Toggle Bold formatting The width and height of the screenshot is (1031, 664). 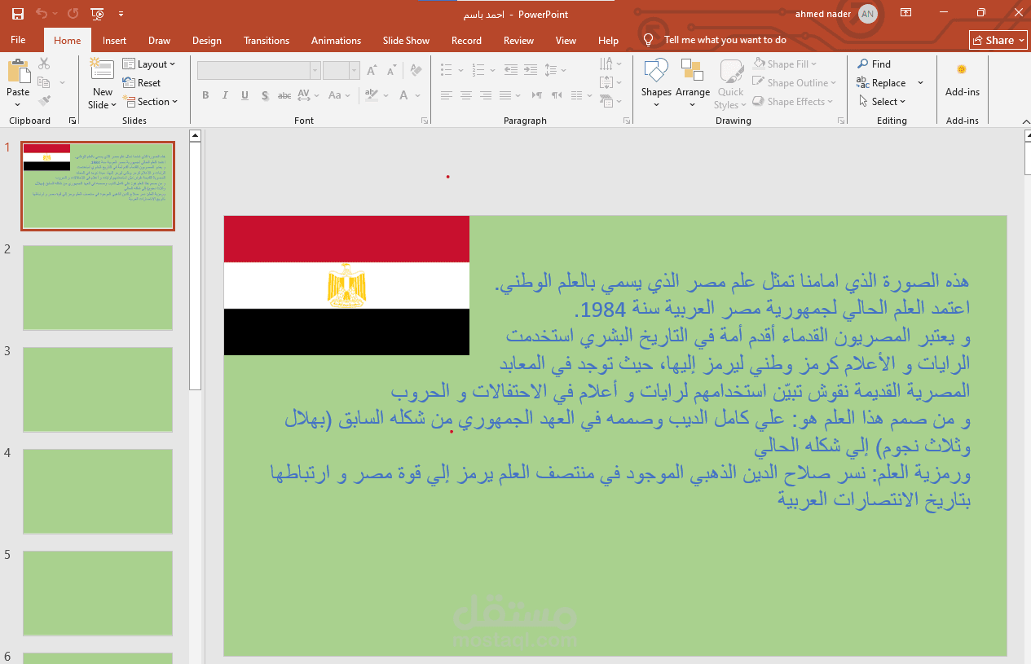pos(205,95)
